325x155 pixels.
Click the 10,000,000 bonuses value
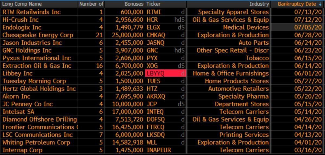(x=127, y=104)
